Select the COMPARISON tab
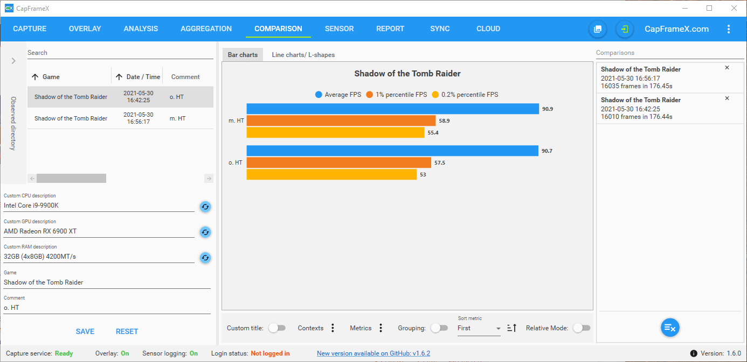The height and width of the screenshot is (362, 747). (278, 29)
